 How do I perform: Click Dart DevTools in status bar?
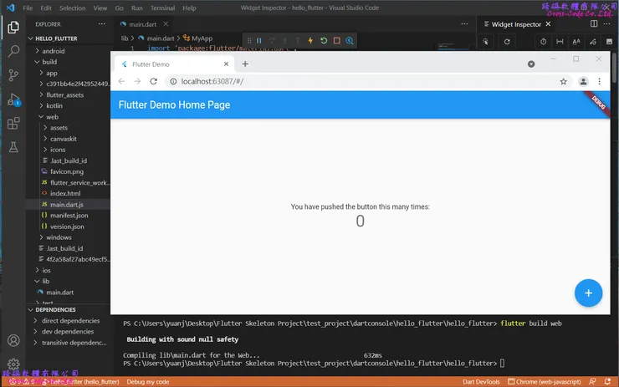click(481, 381)
